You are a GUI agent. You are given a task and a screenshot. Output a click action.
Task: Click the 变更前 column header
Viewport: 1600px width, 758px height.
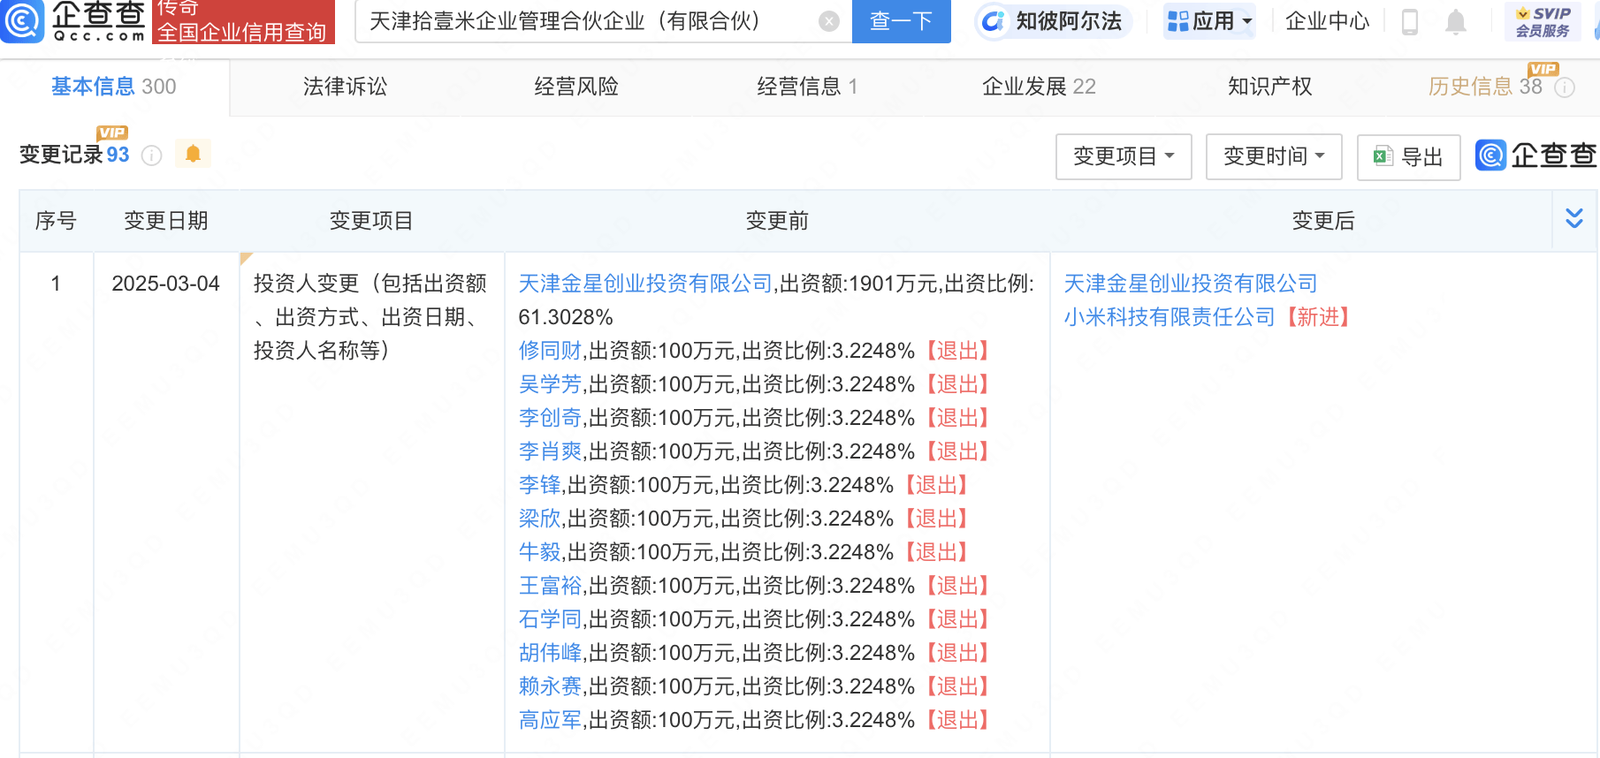tap(777, 221)
